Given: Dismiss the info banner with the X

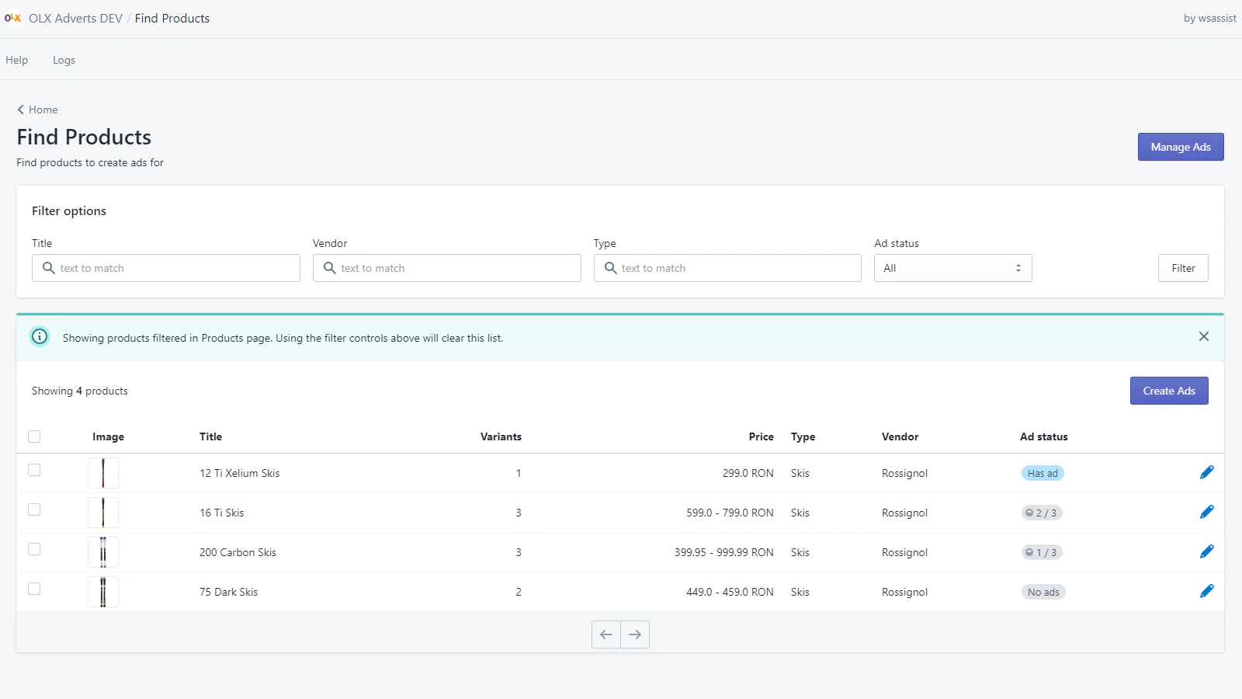Looking at the screenshot, I should [1203, 336].
